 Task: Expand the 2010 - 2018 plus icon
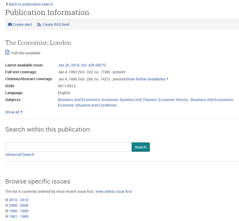(x=7, y=200)
